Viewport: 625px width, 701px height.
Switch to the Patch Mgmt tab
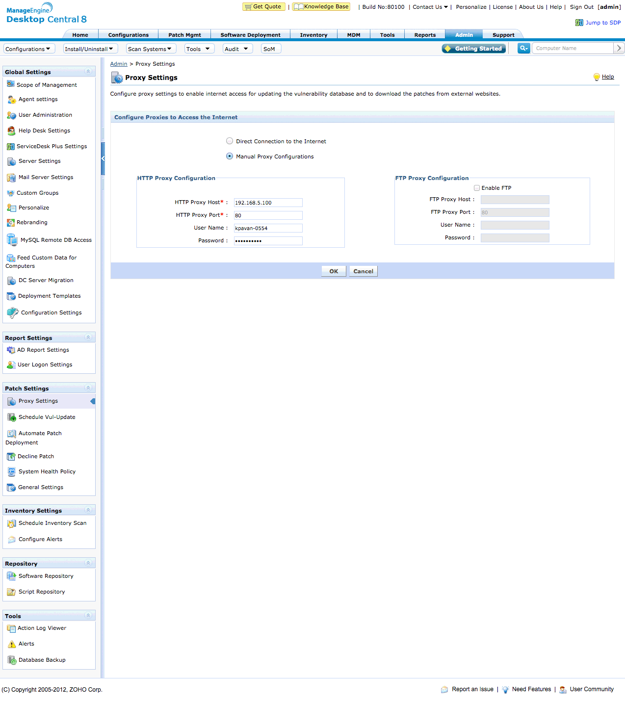pos(184,35)
